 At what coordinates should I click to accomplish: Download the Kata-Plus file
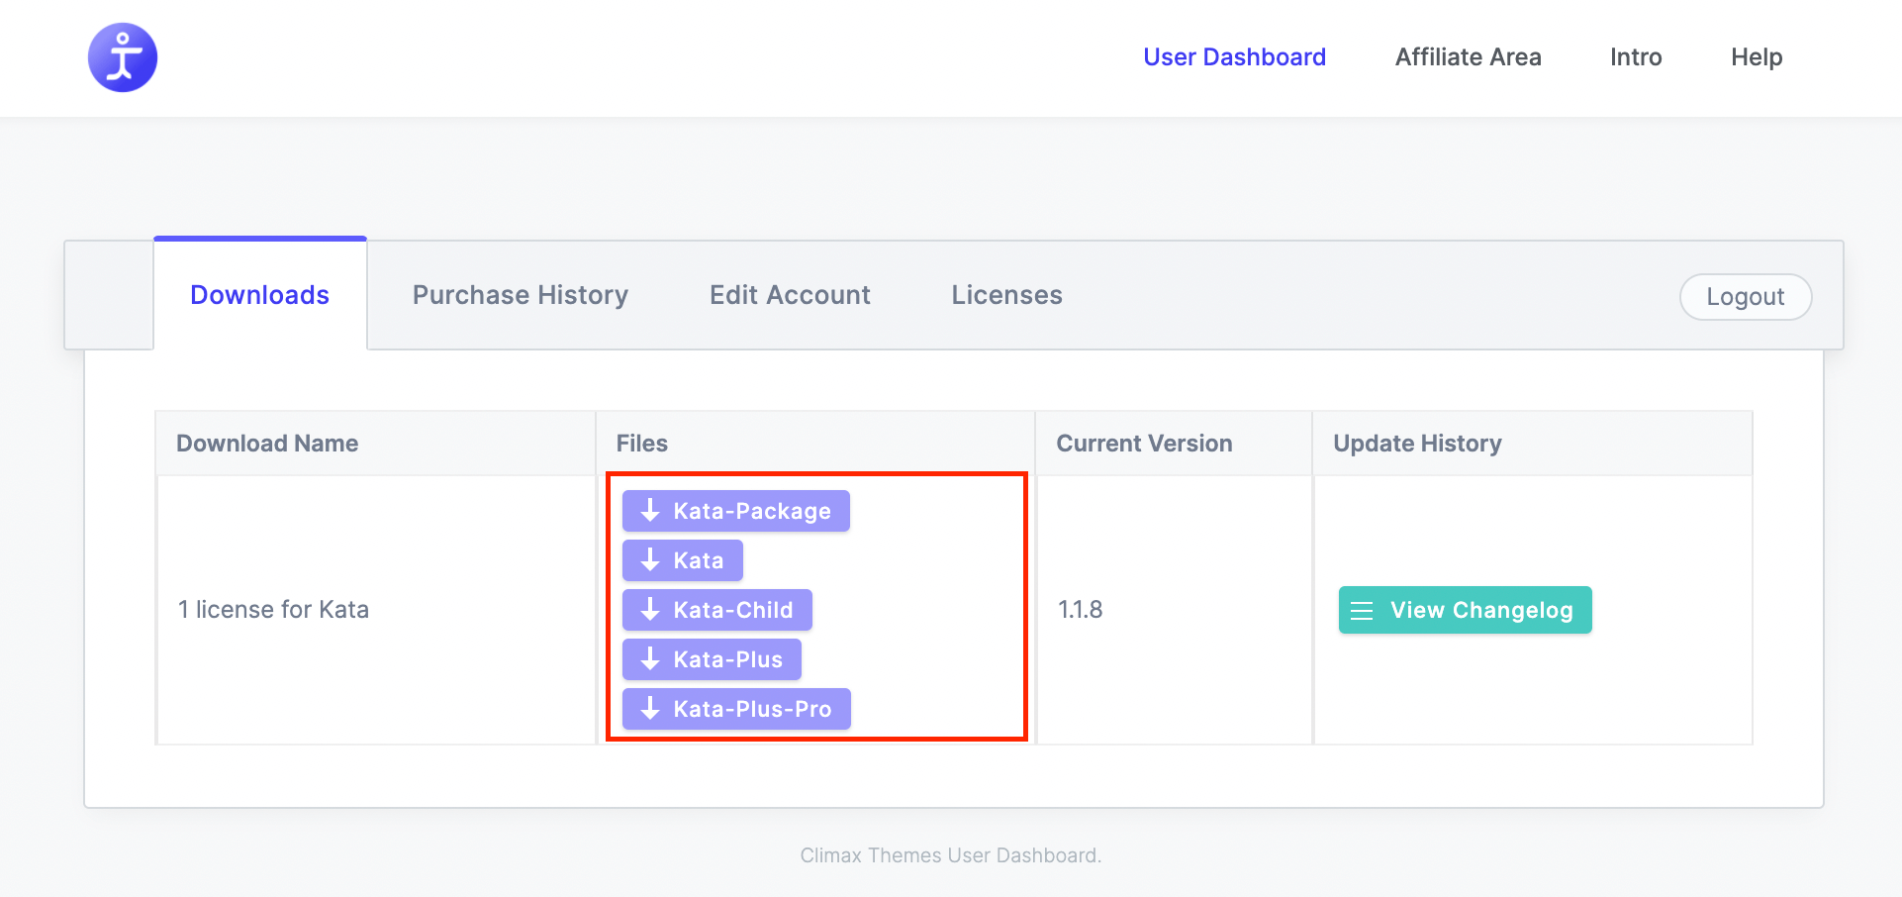coord(712,659)
